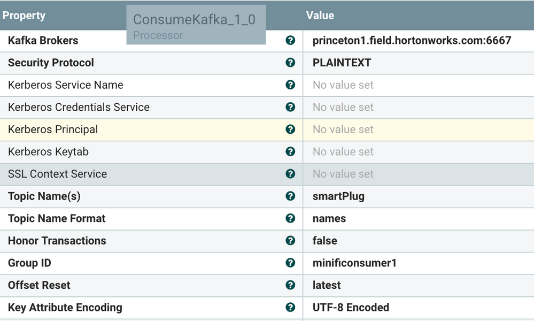The image size is (534, 321).
Task: Edit the Kafka Brokers value field
Action: point(412,40)
